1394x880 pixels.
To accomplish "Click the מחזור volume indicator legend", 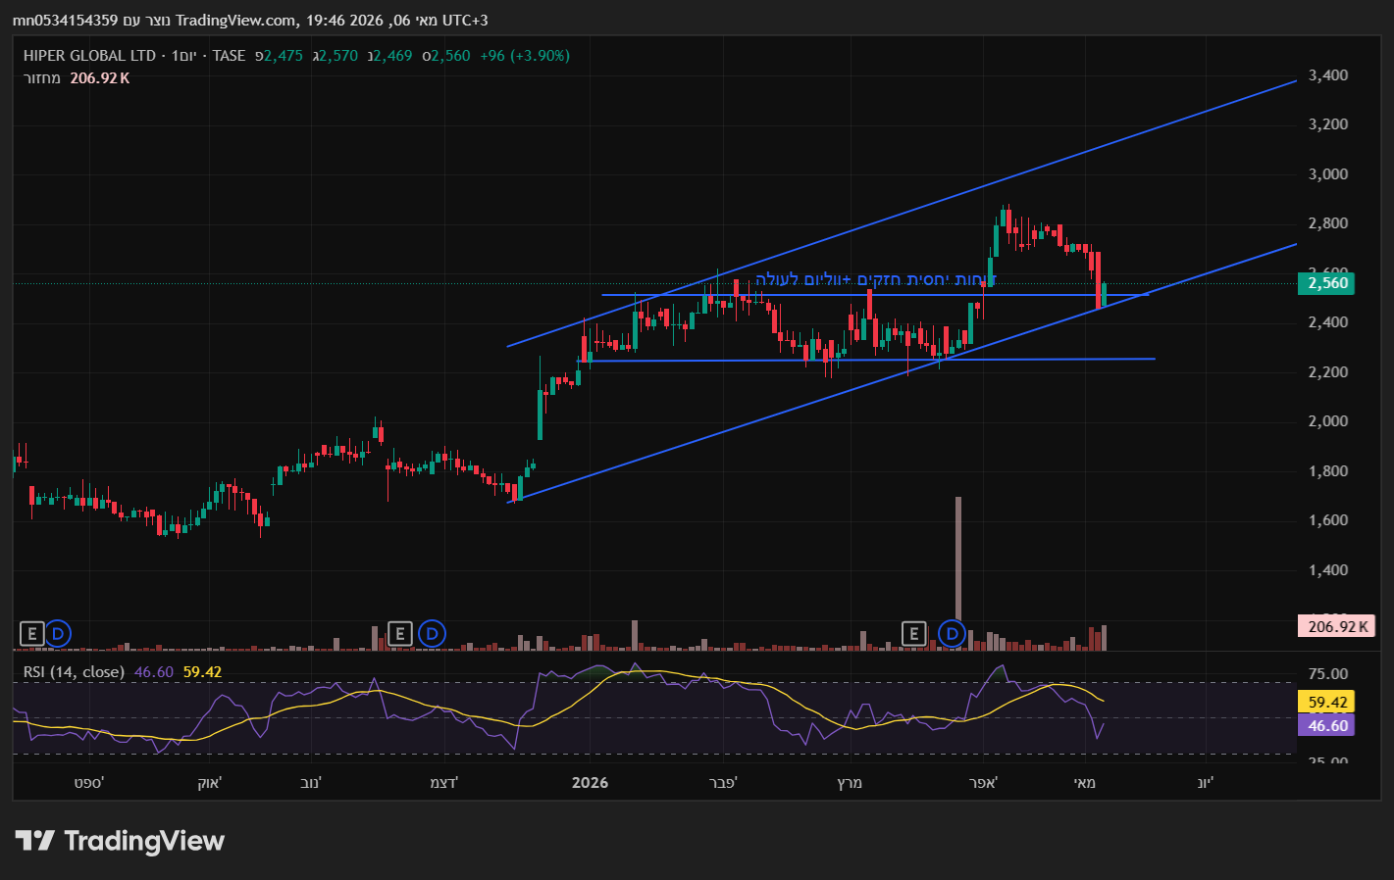I will [x=42, y=78].
